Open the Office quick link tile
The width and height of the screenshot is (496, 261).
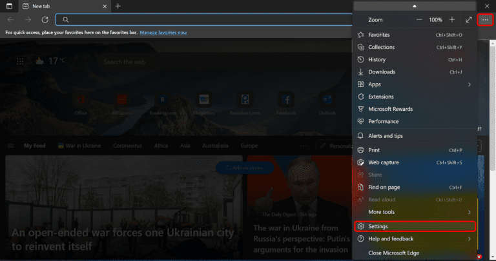pos(81,104)
